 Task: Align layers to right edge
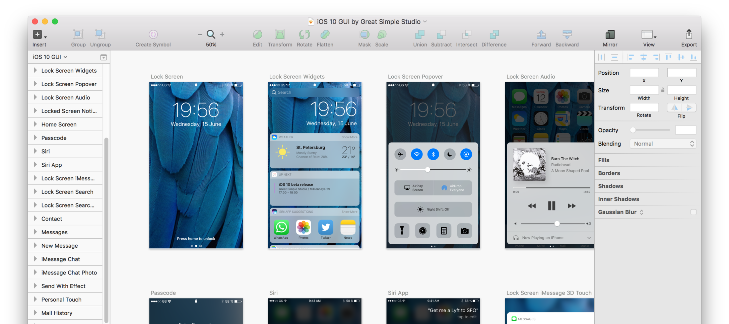coord(656,57)
